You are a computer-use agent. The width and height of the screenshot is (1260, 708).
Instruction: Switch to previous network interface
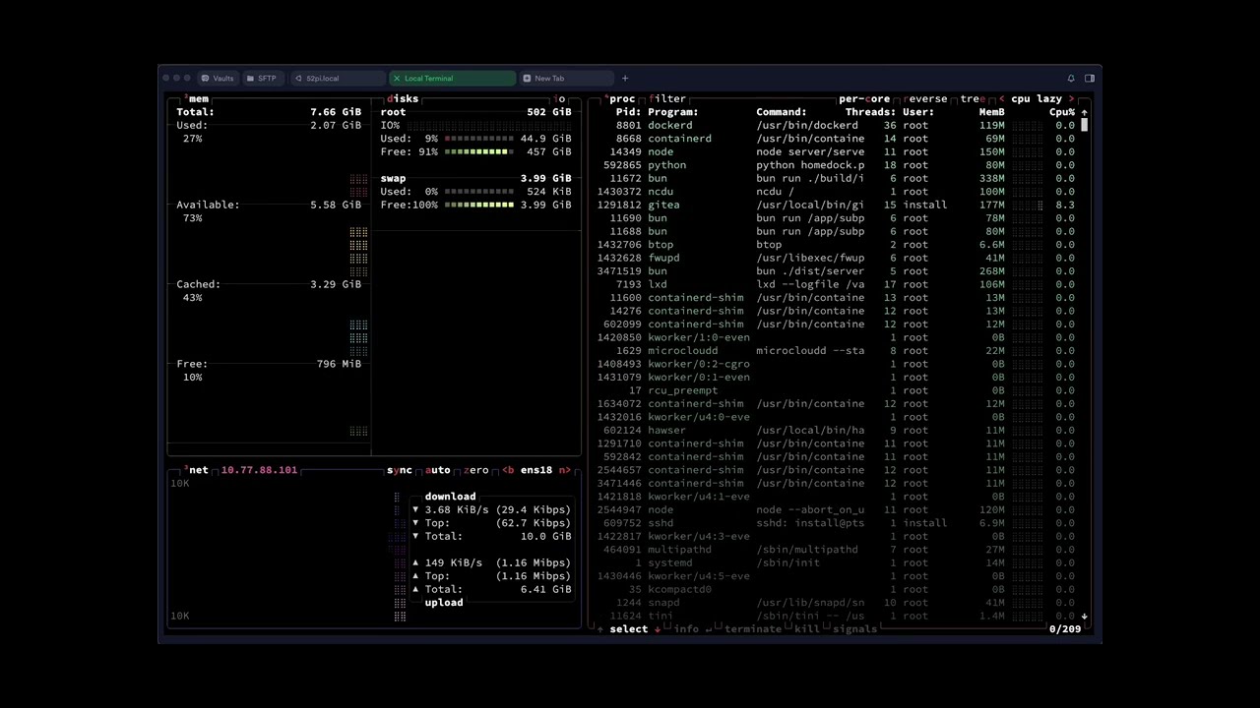point(508,470)
